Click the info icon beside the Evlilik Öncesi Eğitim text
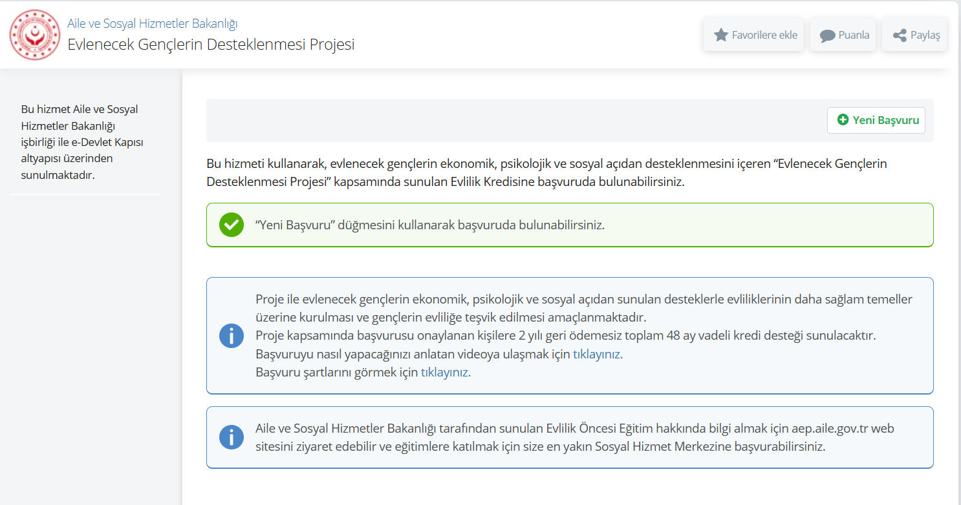 click(231, 437)
